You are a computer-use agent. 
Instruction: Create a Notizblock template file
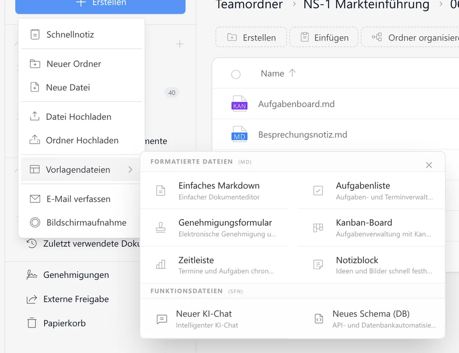371,265
